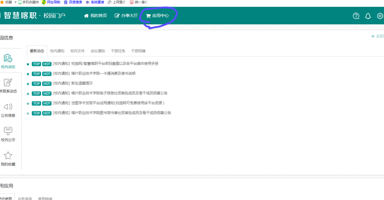Image resolution: width=384 pixels, height=200 pixels.
Task: Switch to the 校内文件 tab
Action: point(77,51)
